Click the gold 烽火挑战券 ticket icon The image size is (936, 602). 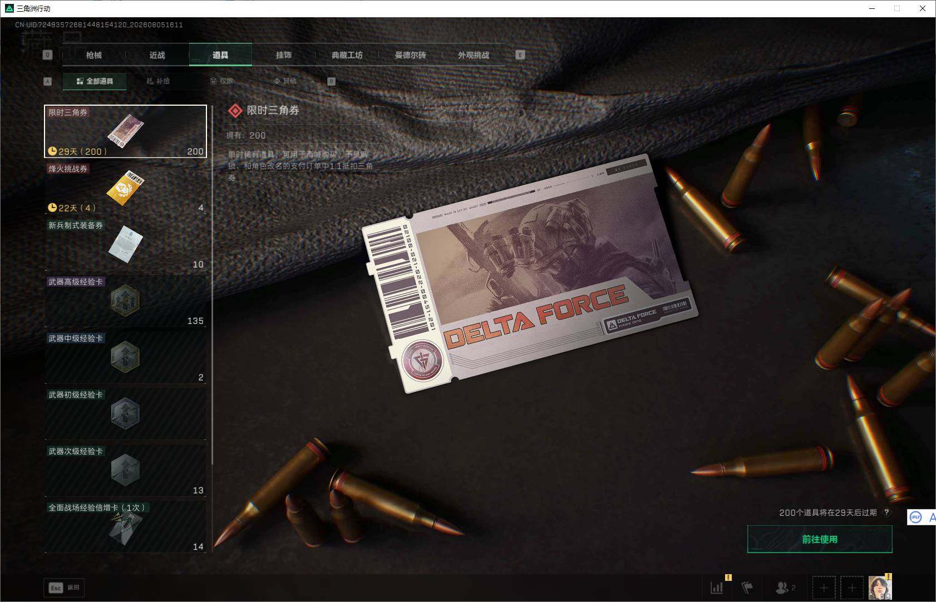click(125, 188)
